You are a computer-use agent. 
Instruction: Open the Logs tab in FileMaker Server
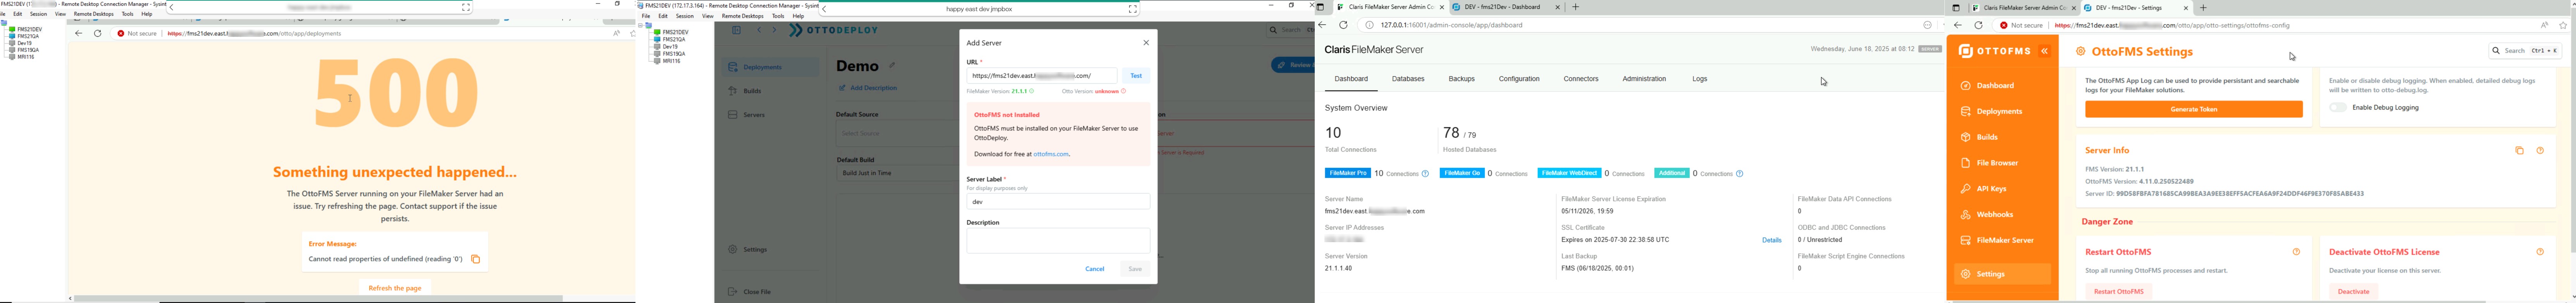[x=1700, y=79]
